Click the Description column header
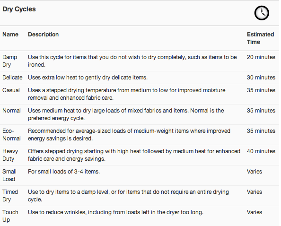Screen dimensions: 281x226 click(43, 35)
